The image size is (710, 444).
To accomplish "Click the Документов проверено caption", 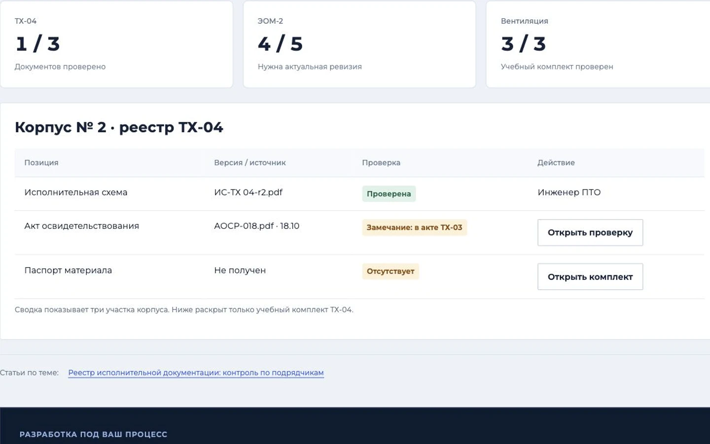I will pos(60,67).
